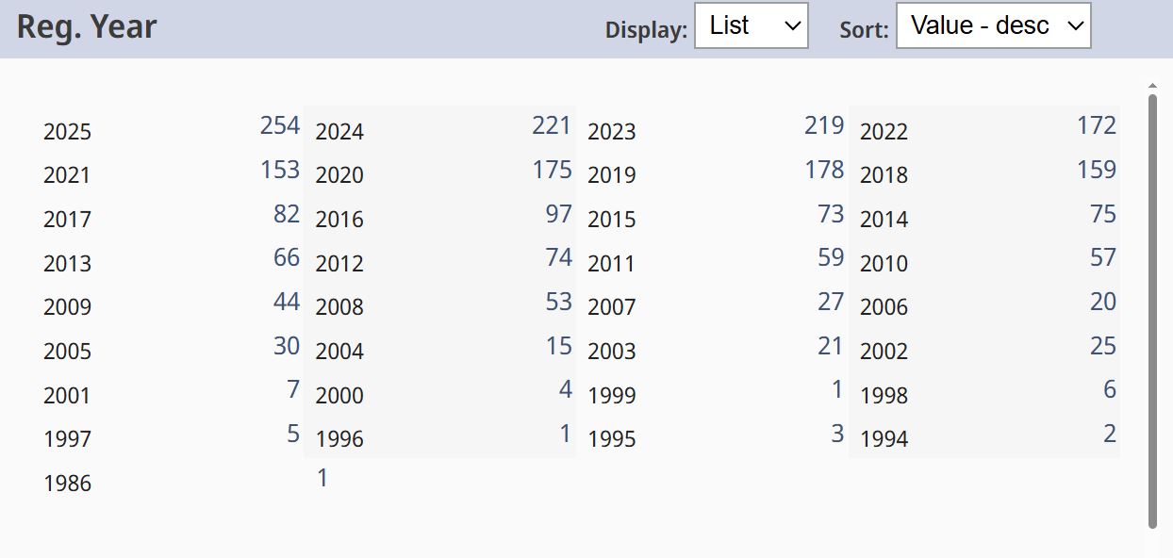This screenshot has height=558, width=1173.
Task: Choose the 2013 year entry
Action: (x=68, y=264)
